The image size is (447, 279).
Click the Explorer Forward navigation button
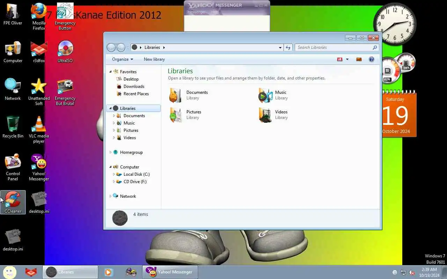tap(121, 47)
